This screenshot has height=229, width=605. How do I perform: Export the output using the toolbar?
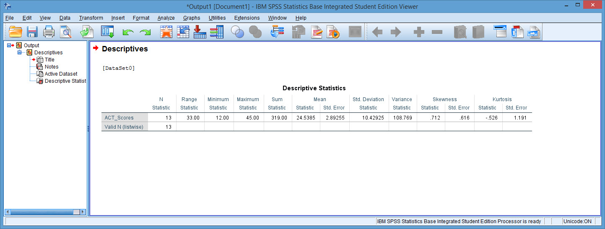(87, 32)
